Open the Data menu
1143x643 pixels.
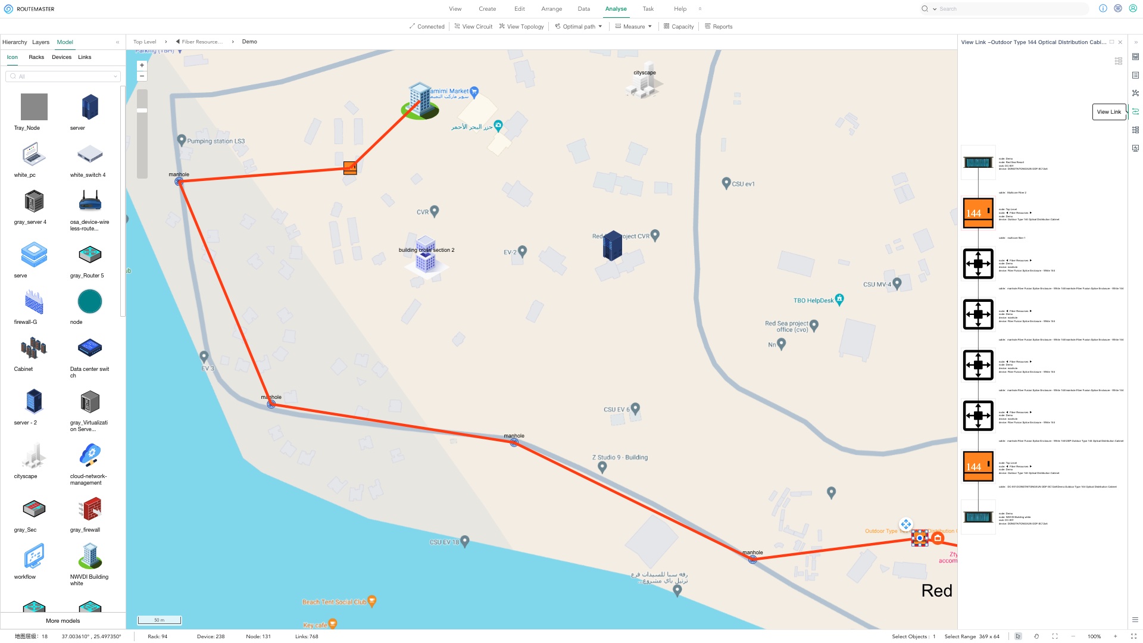pyautogui.click(x=583, y=9)
